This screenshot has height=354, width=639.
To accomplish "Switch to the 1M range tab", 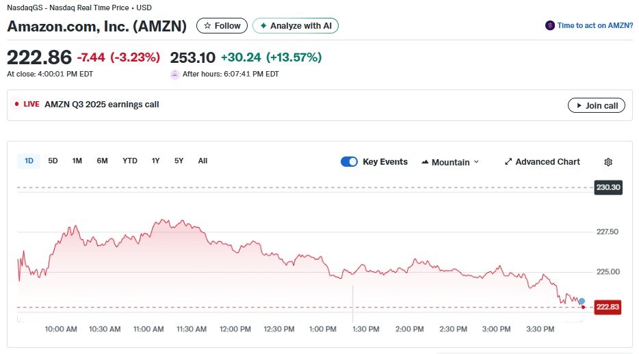I will (x=77, y=161).
